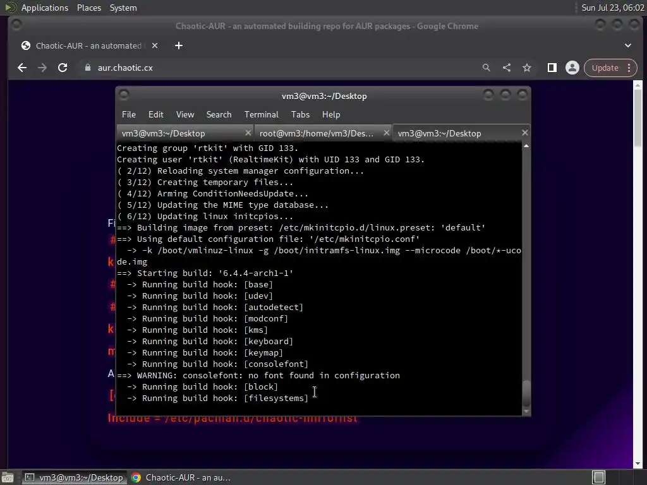Select Chaotic-AUR Chrome taskbar item
The height and width of the screenshot is (485, 647).
pyautogui.click(x=181, y=477)
